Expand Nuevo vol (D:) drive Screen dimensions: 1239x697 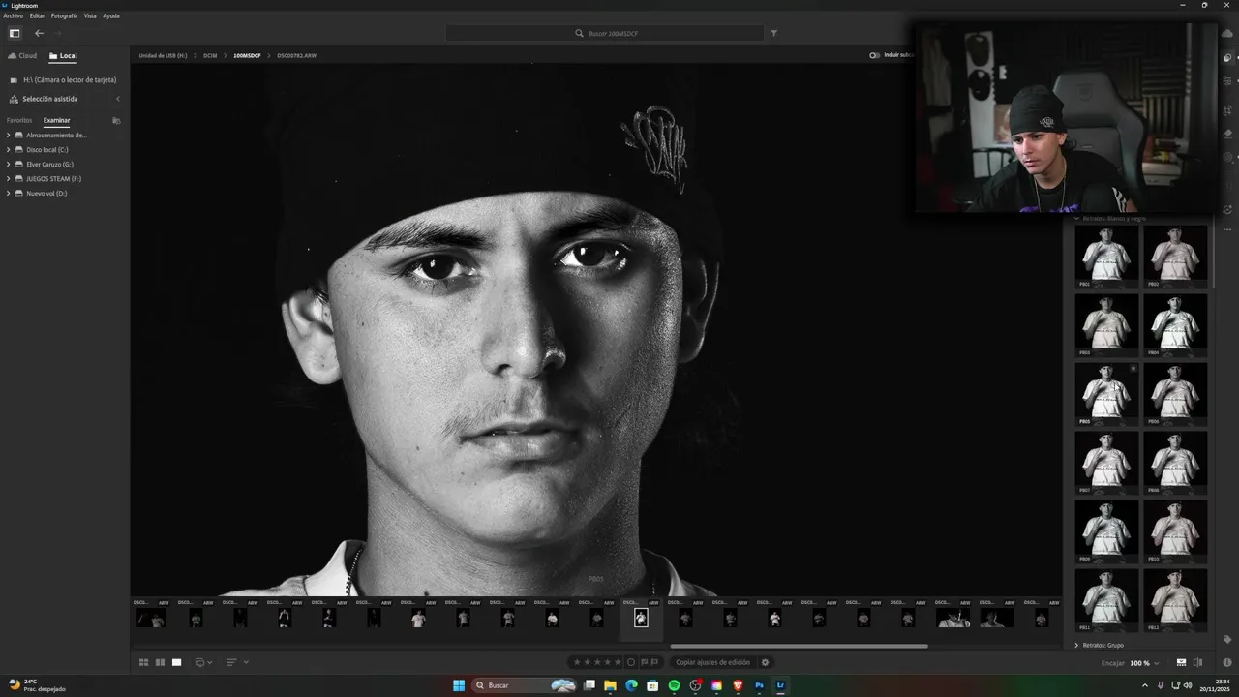point(8,194)
